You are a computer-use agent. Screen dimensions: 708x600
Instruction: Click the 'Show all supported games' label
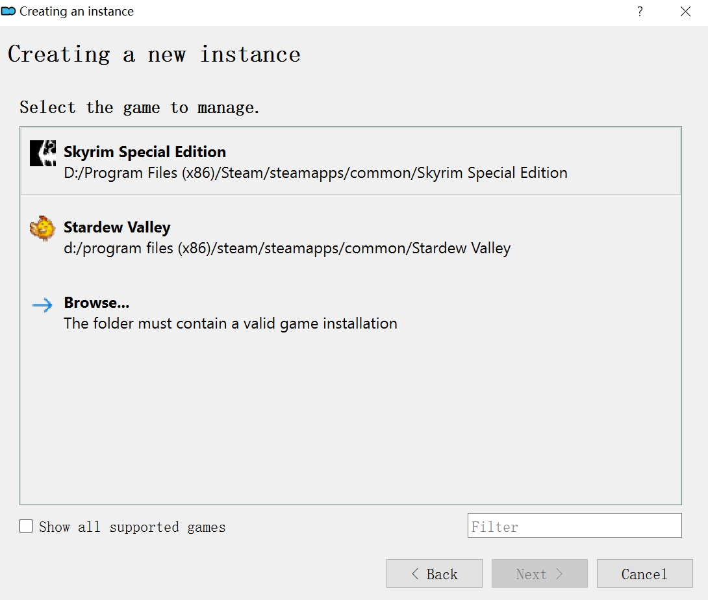(132, 527)
